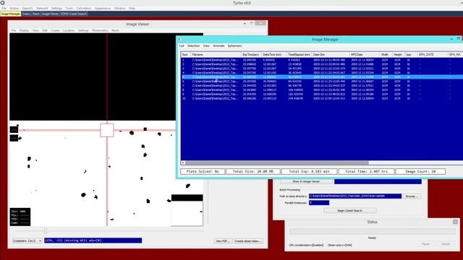The width and height of the screenshot is (463, 260).
Task: Open the OpenCL menu
Action: click(x=27, y=8)
